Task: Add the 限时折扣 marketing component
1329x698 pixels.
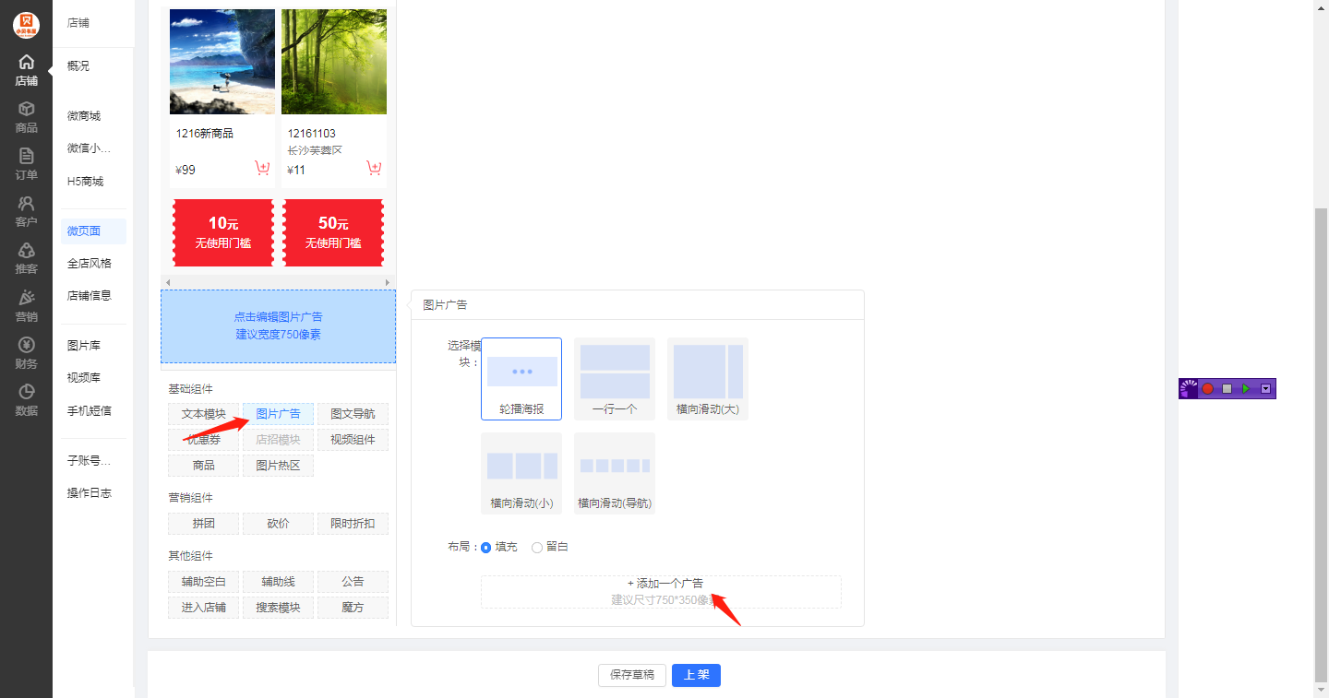Action: 353,524
